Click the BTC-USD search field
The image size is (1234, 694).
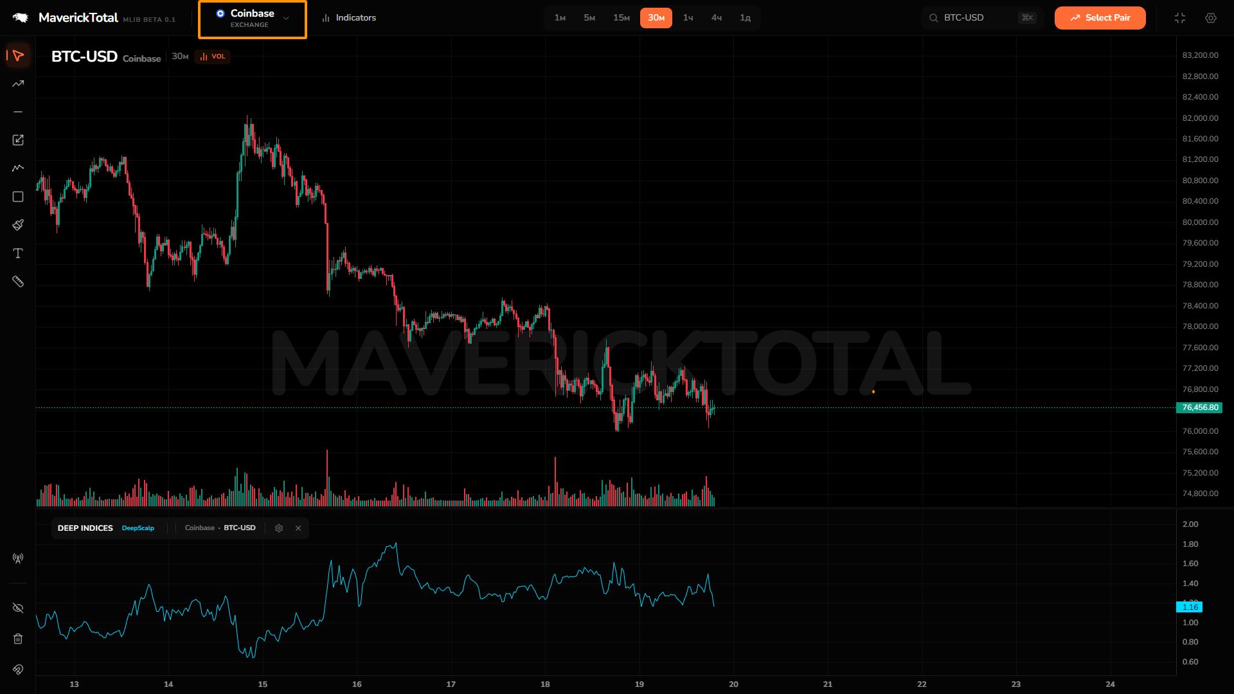click(x=983, y=18)
